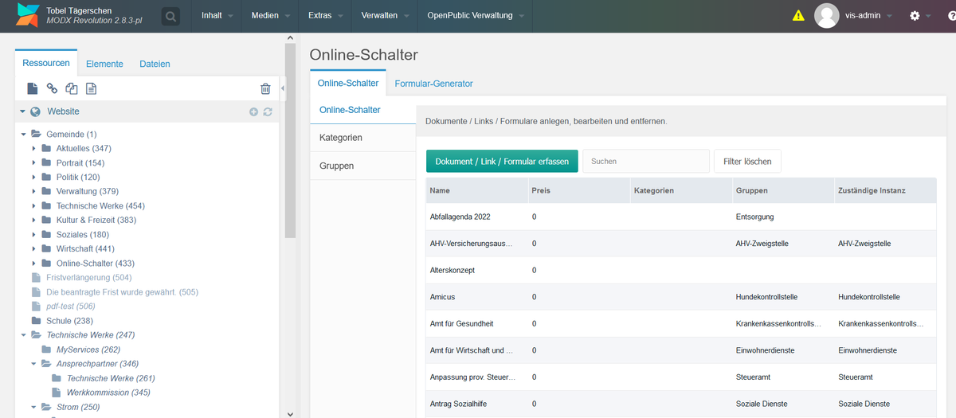Switch to the Elemente tab
The image size is (956, 418).
(104, 64)
